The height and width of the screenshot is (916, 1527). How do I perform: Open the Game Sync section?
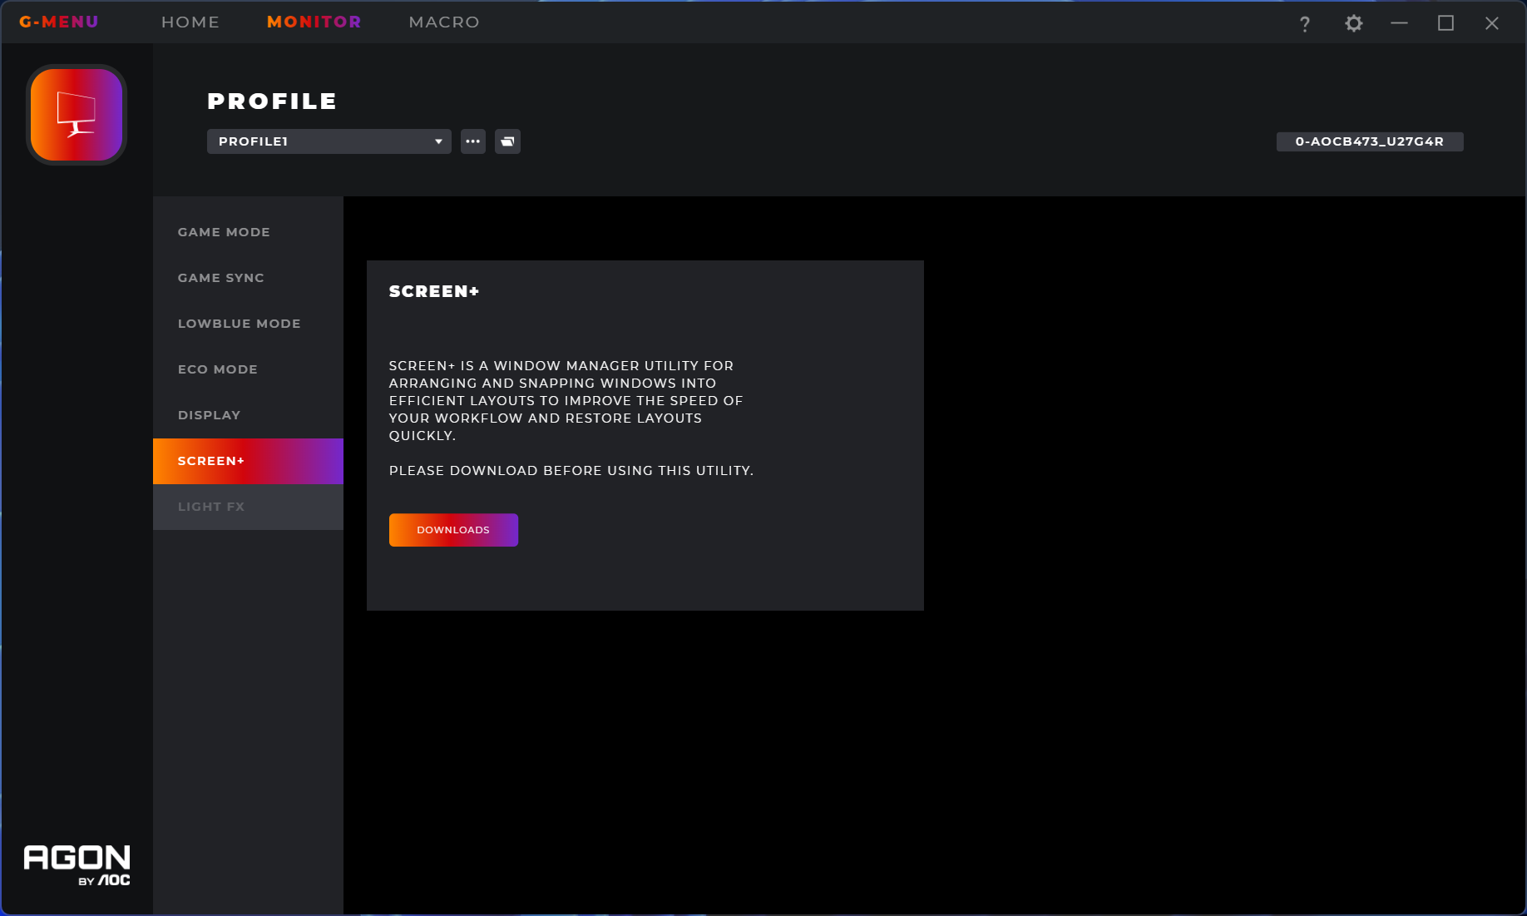pyautogui.click(x=248, y=278)
